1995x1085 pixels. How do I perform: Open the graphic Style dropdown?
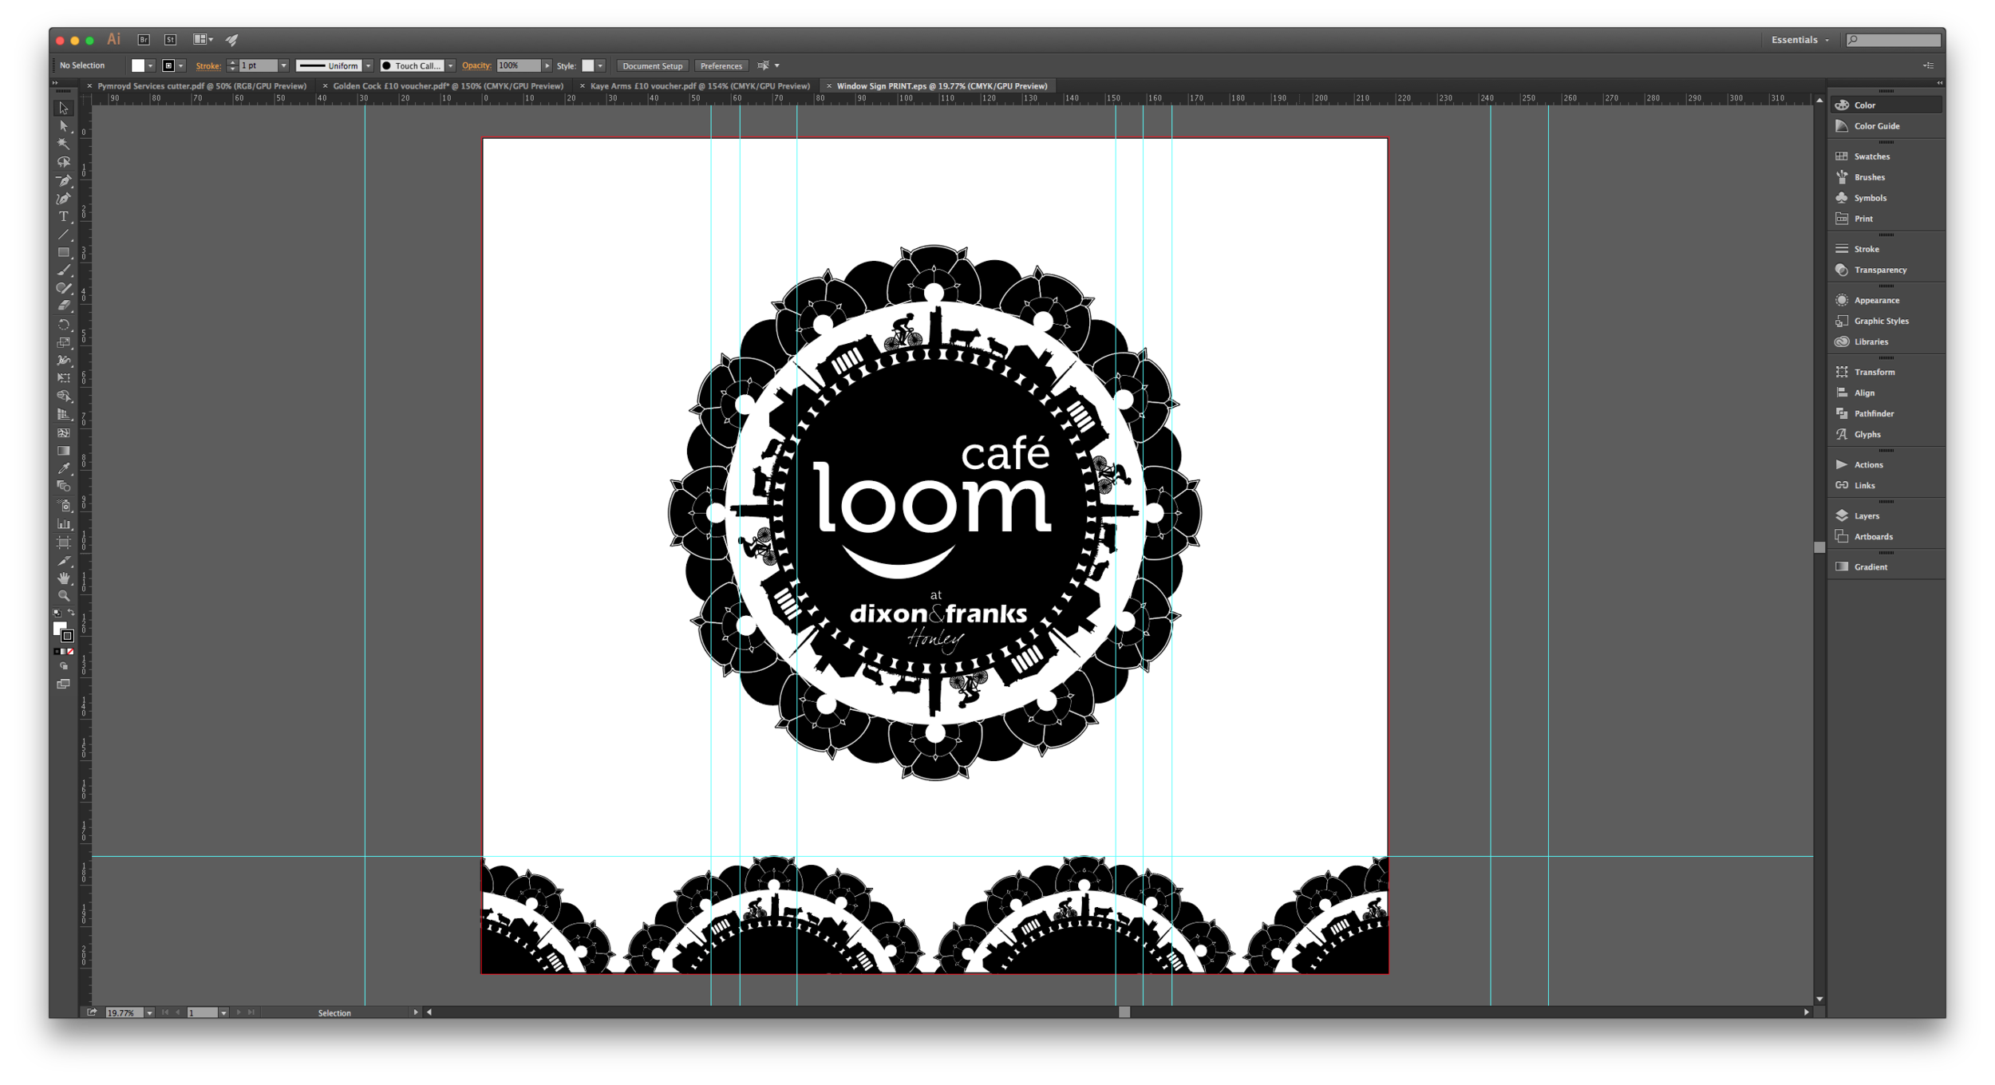(600, 65)
